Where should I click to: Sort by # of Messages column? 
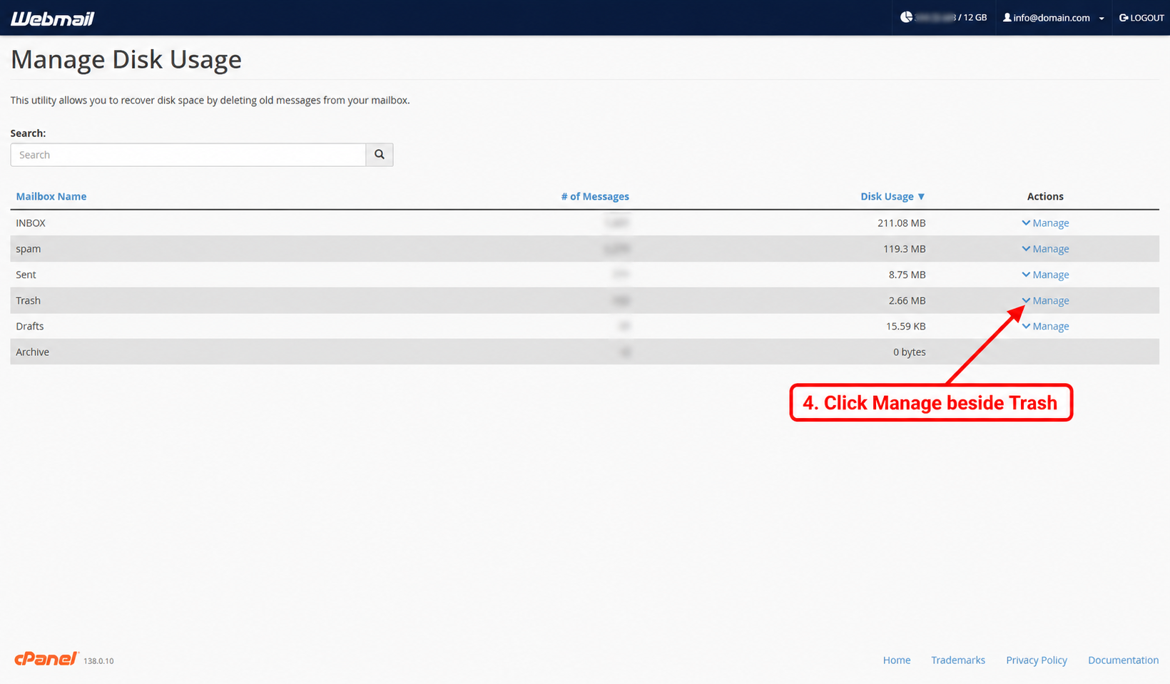pos(595,196)
